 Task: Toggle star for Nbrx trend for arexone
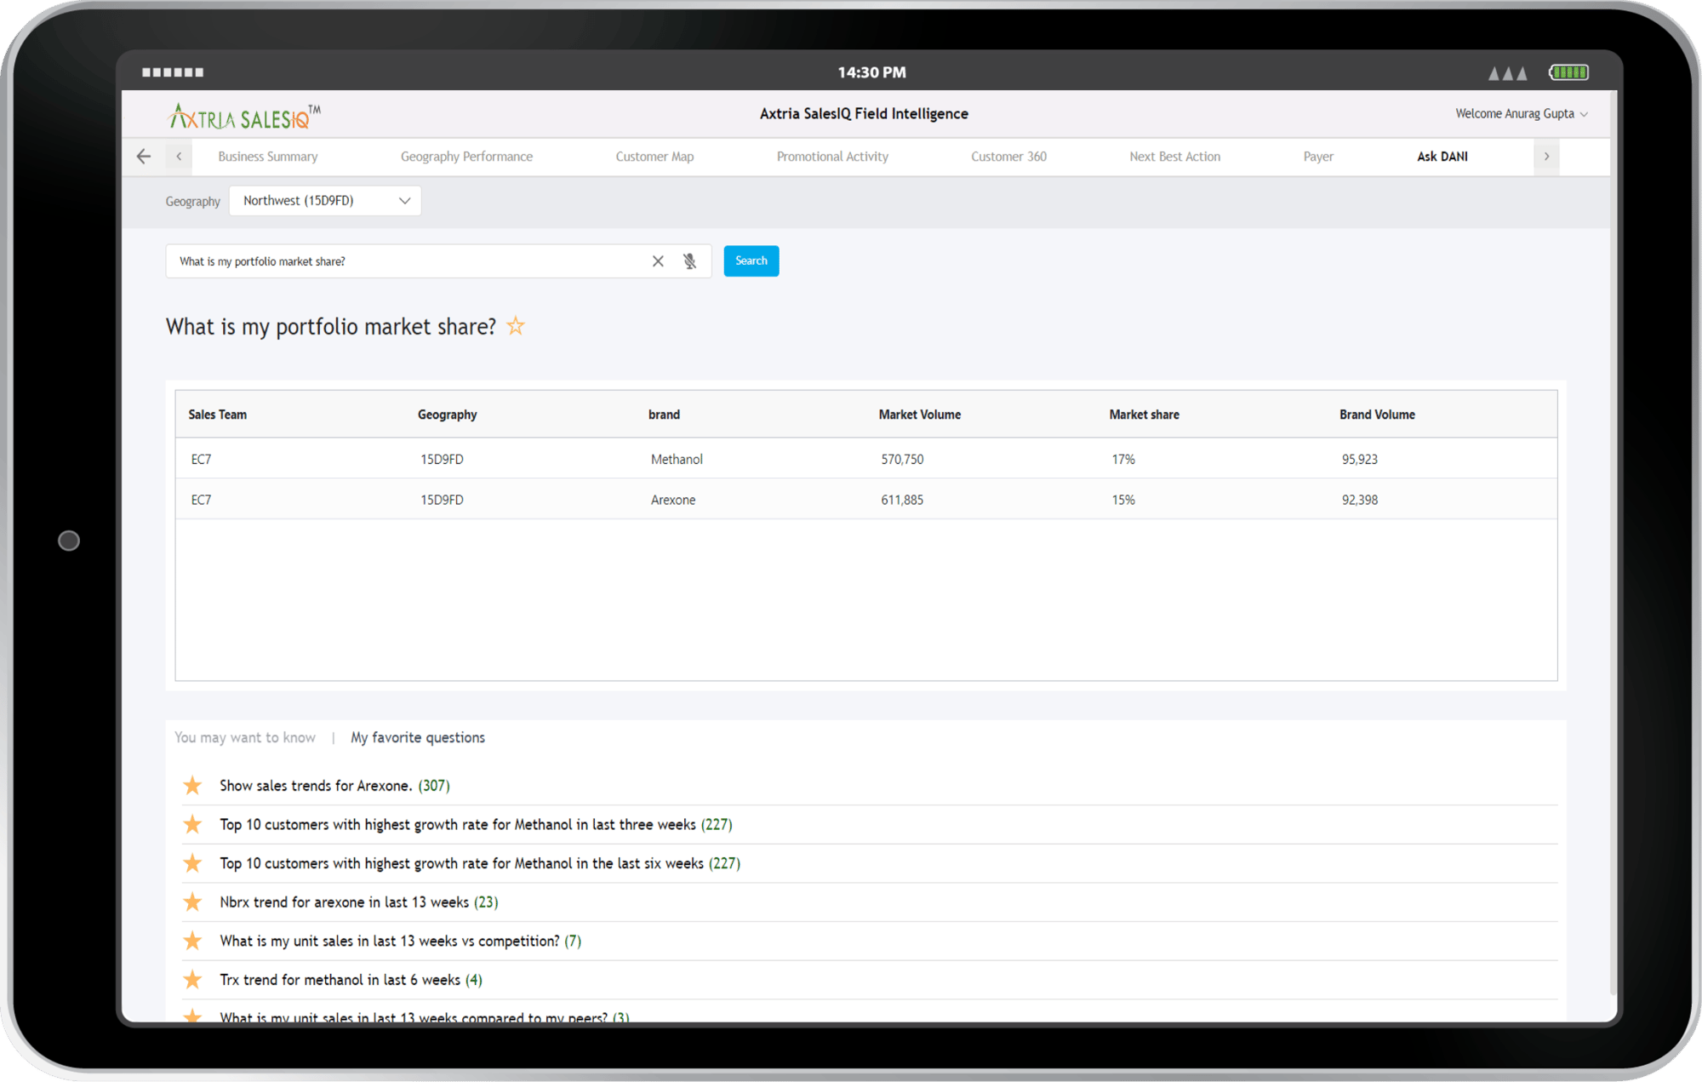tap(193, 902)
